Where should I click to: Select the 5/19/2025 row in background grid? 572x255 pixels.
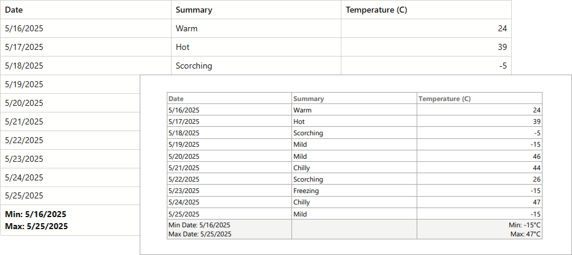tap(24, 84)
